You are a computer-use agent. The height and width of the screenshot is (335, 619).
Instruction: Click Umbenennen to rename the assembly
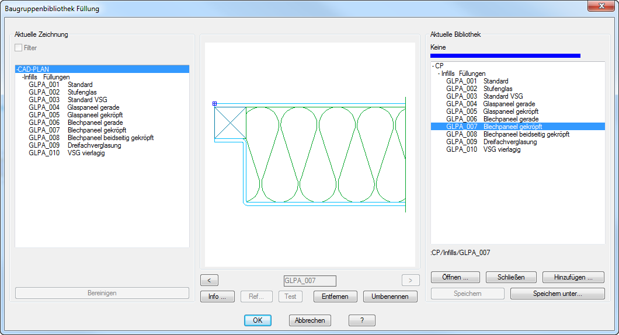390,296
